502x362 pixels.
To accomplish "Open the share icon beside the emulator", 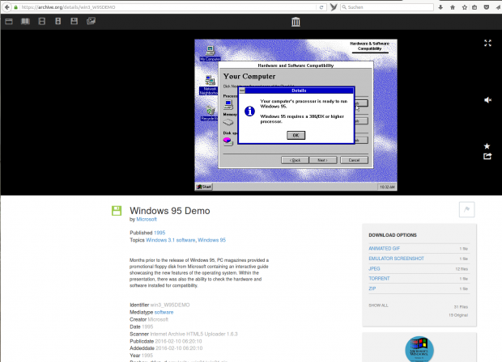I will pos(487,156).
